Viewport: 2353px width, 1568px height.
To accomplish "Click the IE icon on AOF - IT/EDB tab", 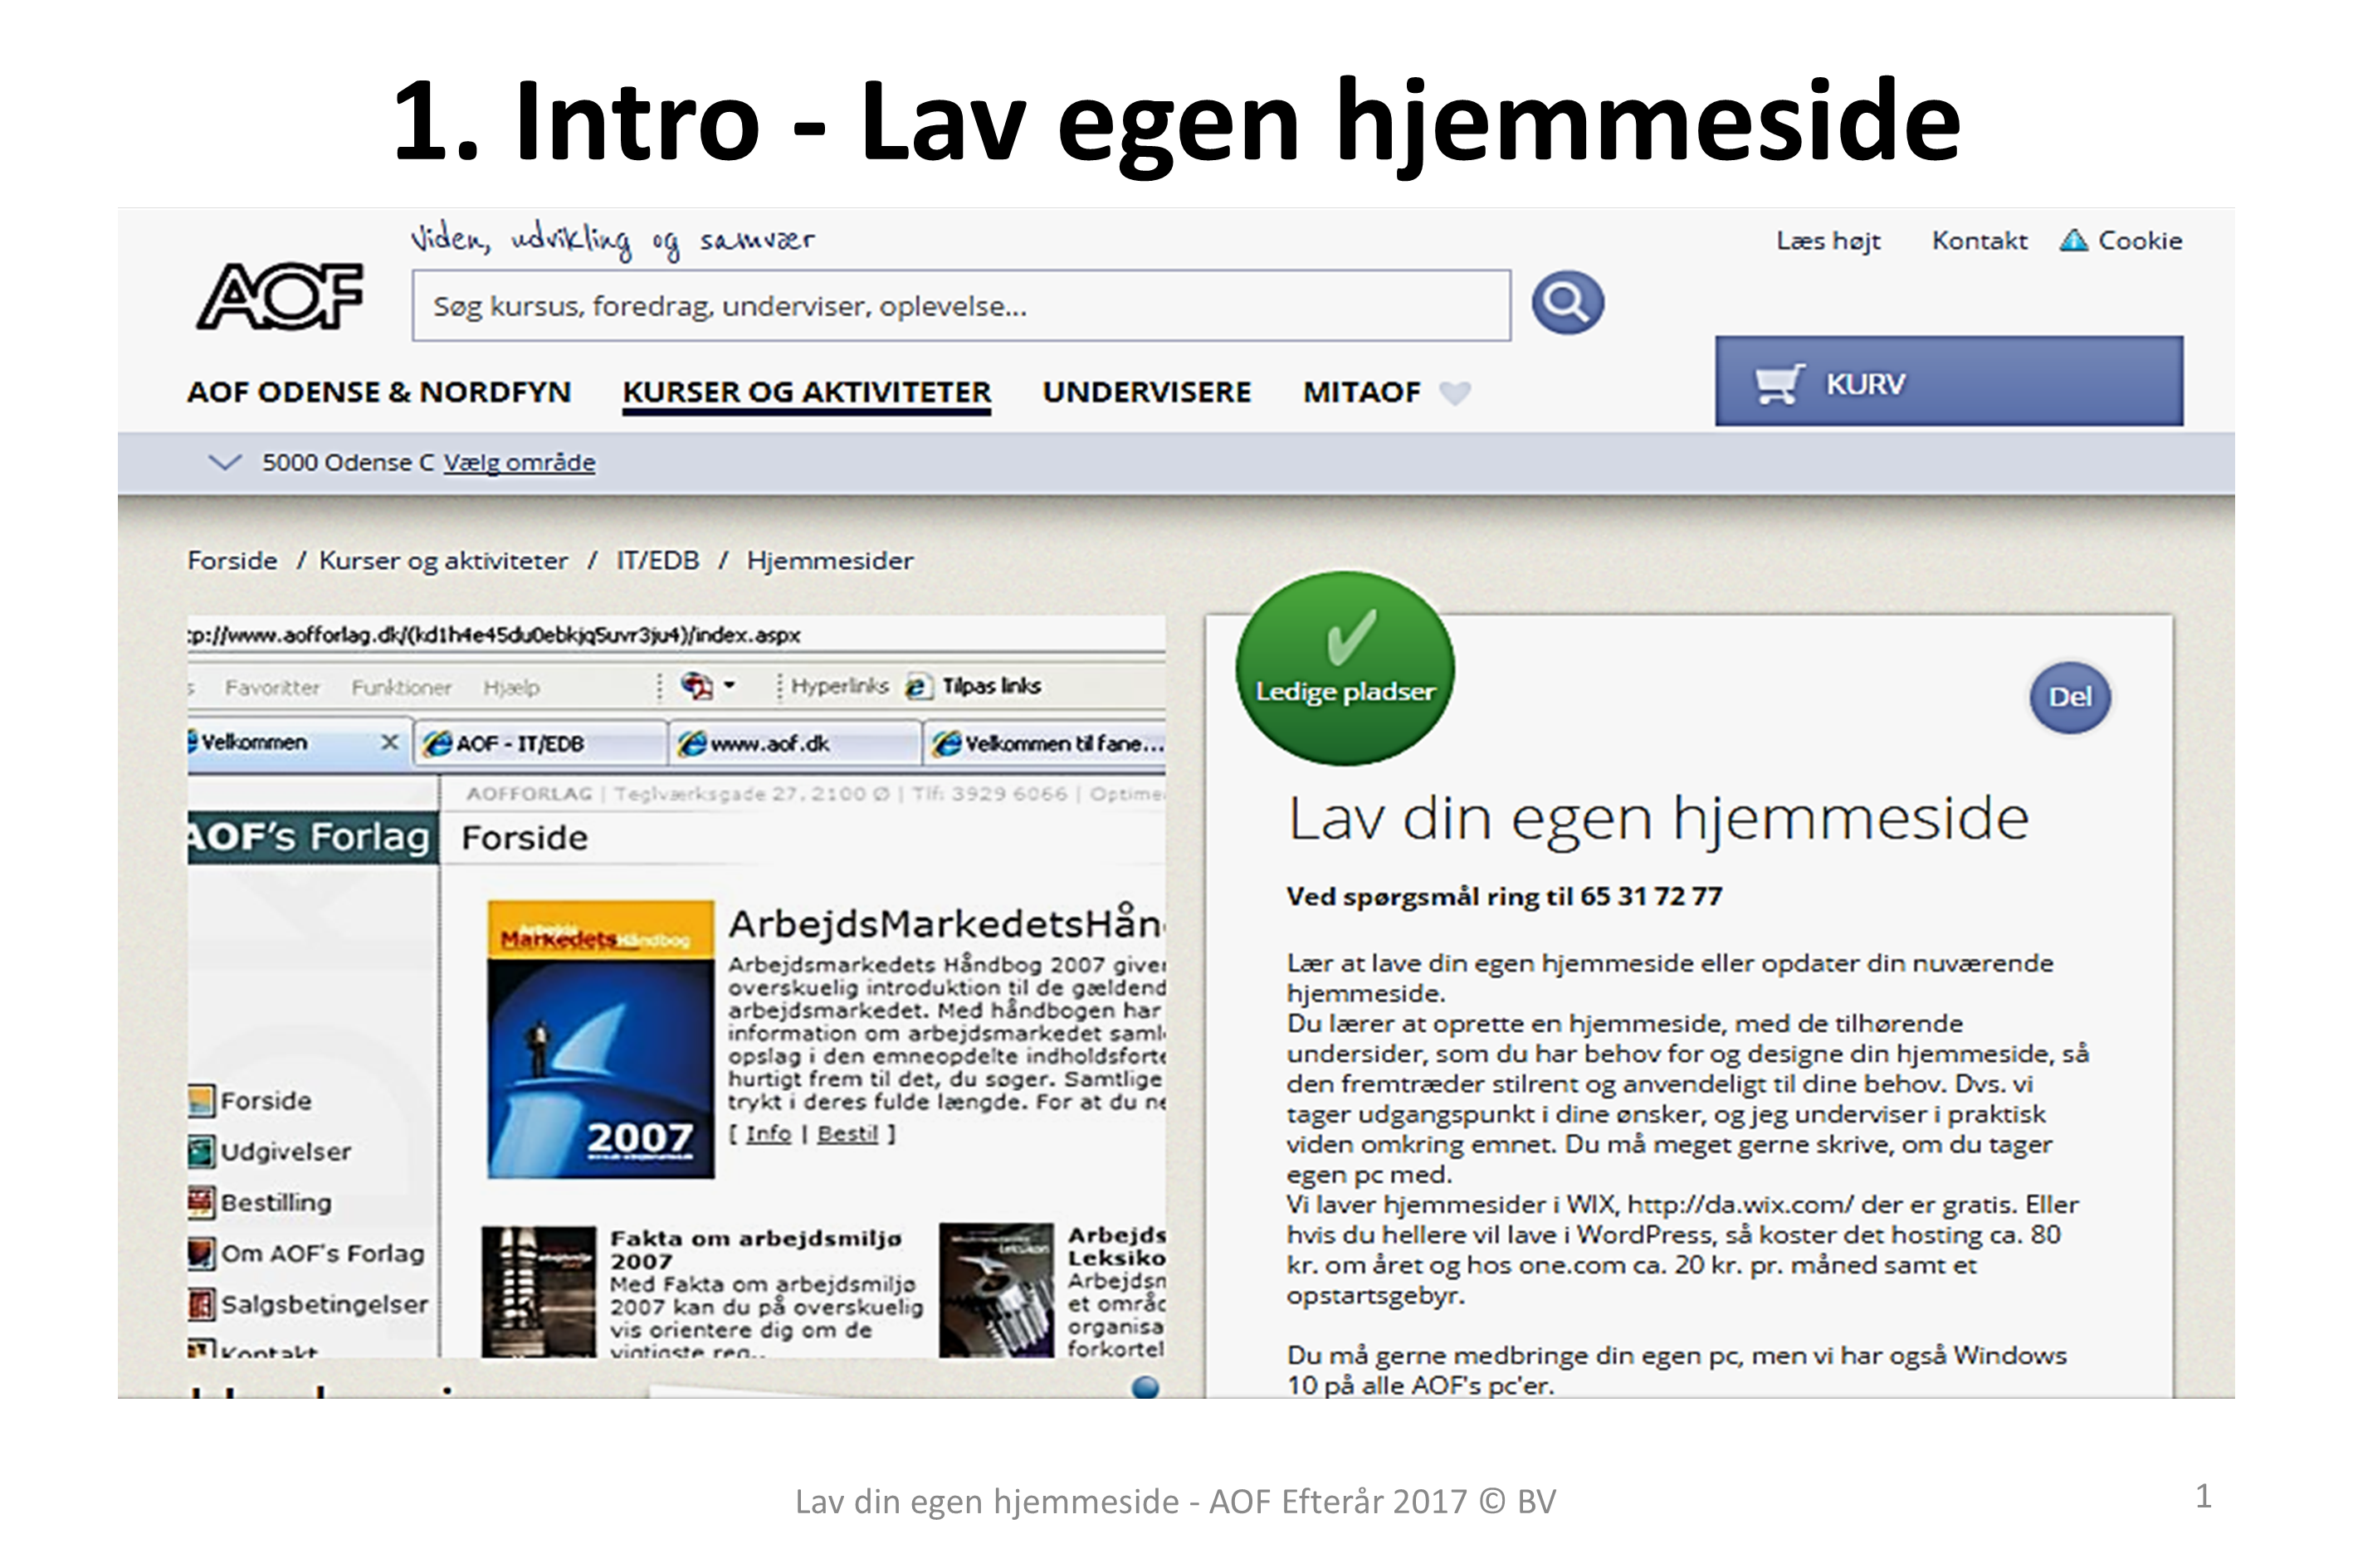I will (437, 743).
